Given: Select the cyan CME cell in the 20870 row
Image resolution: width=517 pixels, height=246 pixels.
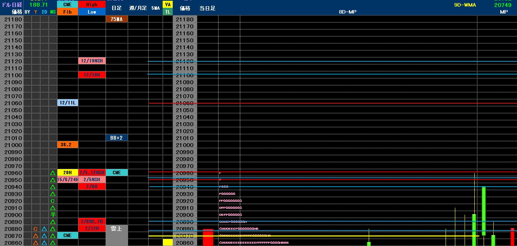Looking at the screenshot, I should [68, 236].
